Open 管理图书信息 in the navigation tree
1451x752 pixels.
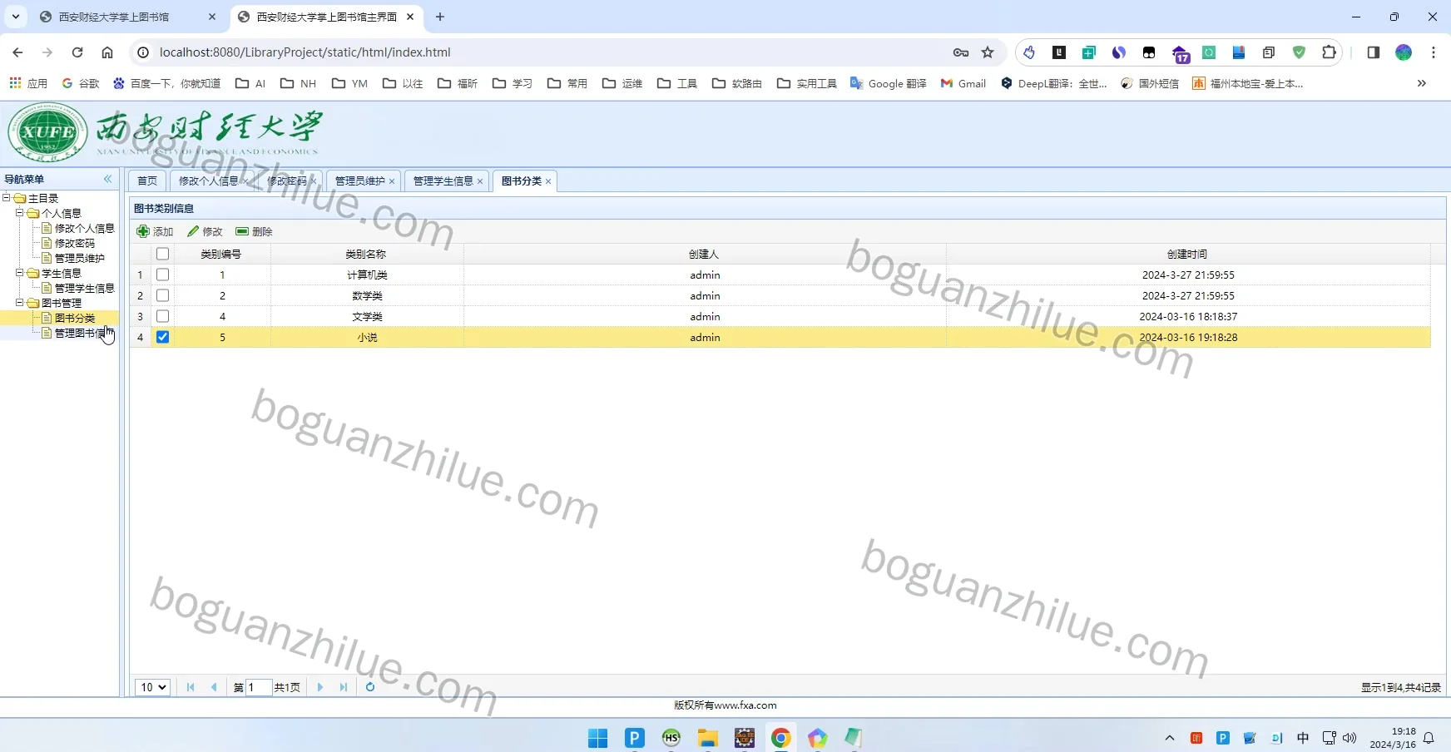(84, 333)
